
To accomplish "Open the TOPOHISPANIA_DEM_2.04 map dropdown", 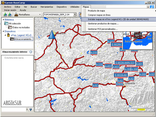I will click(x=75, y=15).
